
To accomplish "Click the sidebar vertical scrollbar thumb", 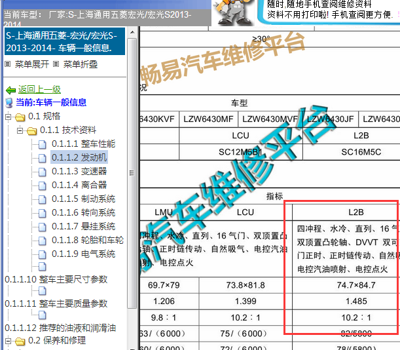I will coord(132,173).
